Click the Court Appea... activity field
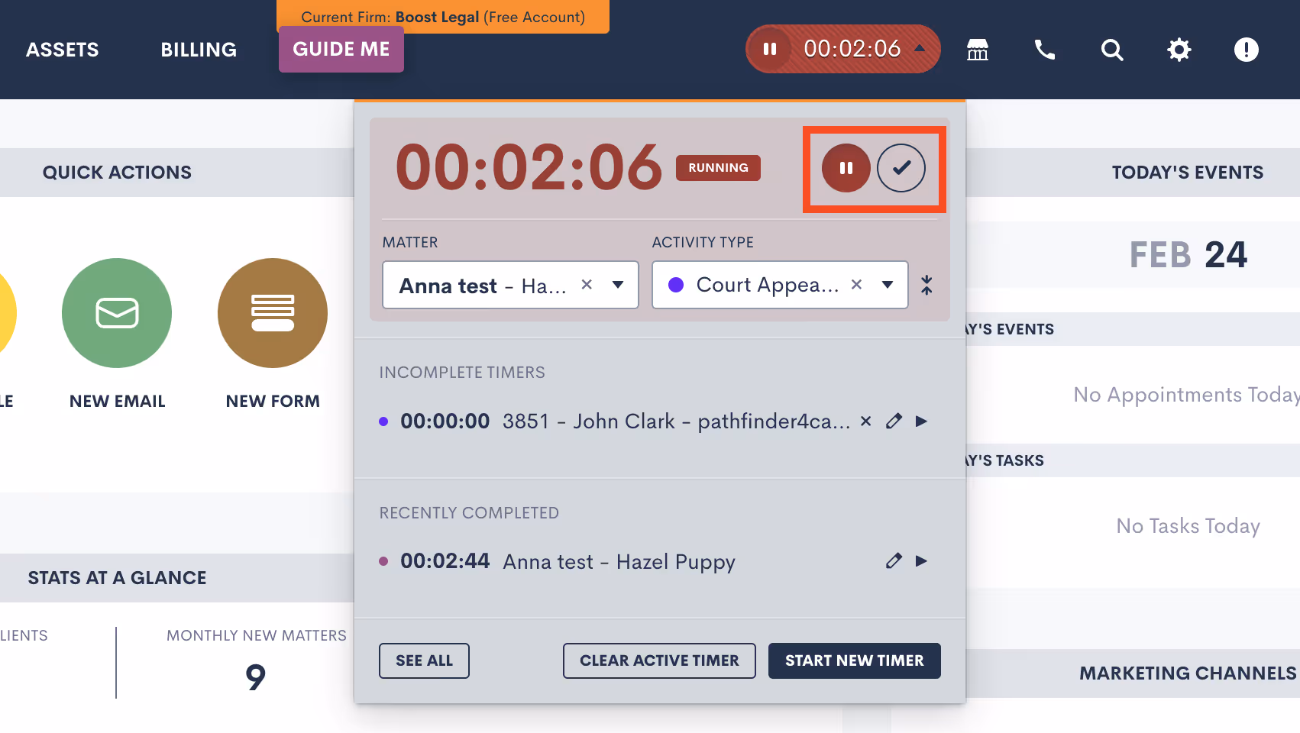The image size is (1300, 733). click(x=780, y=285)
